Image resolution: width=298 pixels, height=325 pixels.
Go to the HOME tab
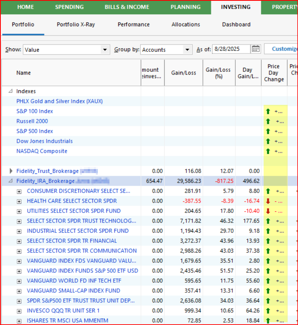click(26, 7)
